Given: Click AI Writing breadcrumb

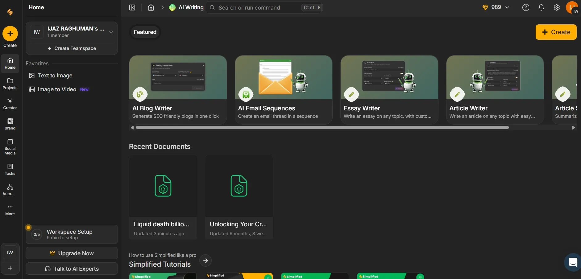Looking at the screenshot, I should pyautogui.click(x=186, y=7).
